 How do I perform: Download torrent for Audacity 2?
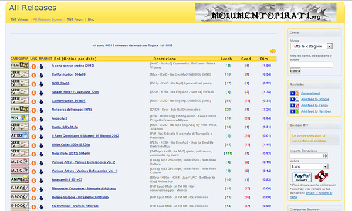click(33, 119)
